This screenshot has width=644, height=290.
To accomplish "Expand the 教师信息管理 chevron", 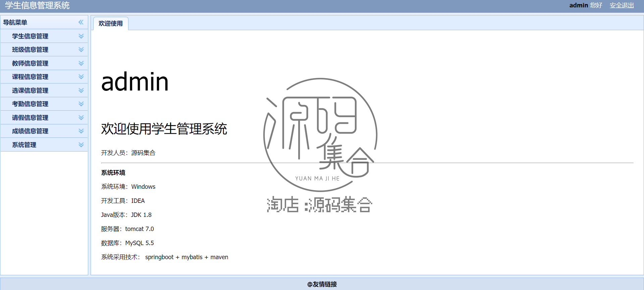I will 81,63.
